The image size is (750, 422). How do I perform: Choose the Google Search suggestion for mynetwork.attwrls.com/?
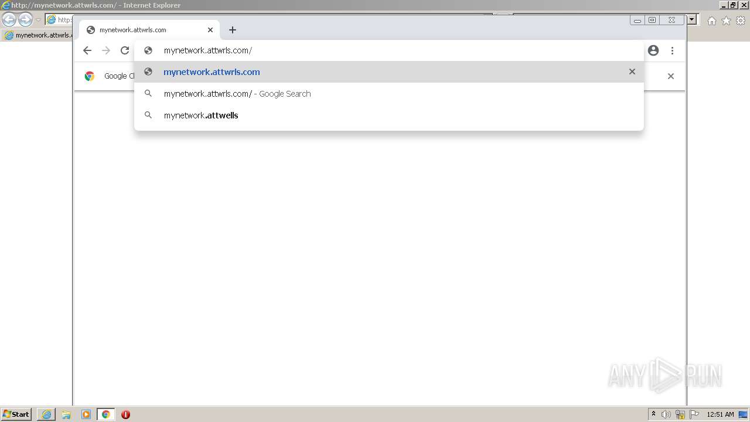tap(389, 94)
